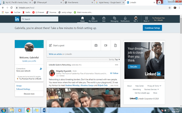Reload the page in Chrome
182x113 pixels.
[11, 8]
